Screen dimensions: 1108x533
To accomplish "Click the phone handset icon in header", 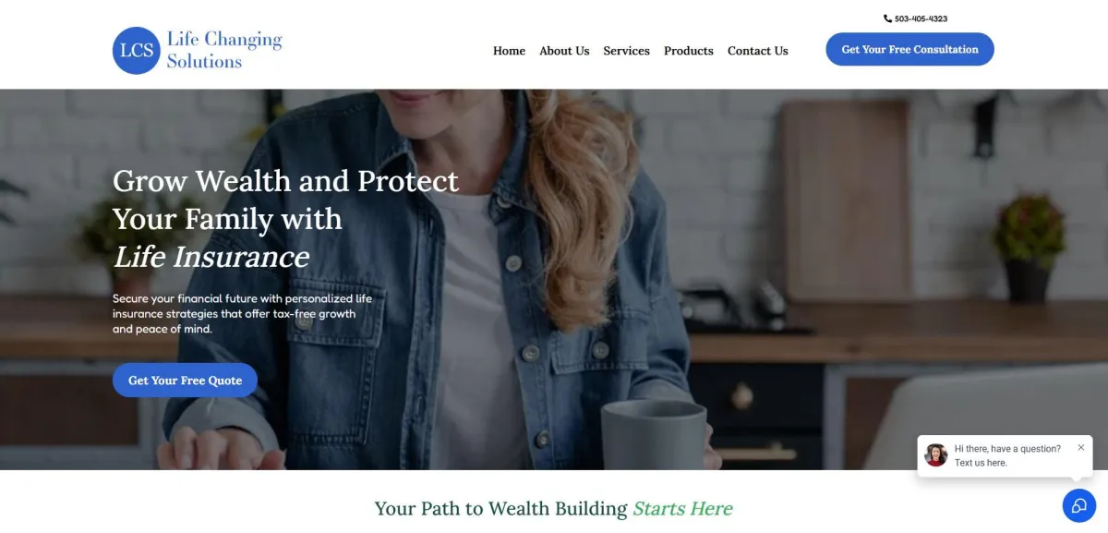I will click(x=887, y=18).
